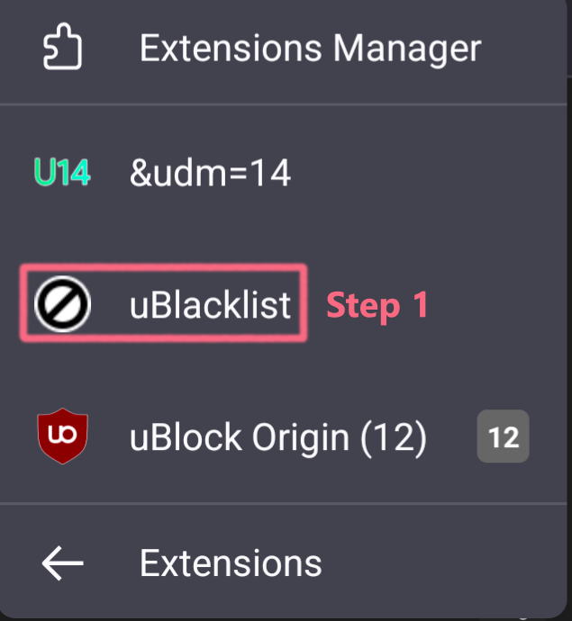Viewport: 572px width, 621px height.
Task: Open the uBlock Origin (12) menu item
Action: point(277,437)
